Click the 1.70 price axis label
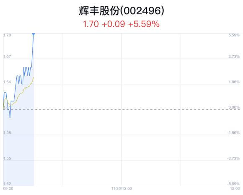Image resolution: width=243 pixels, height=195 pixels. pos(7,35)
